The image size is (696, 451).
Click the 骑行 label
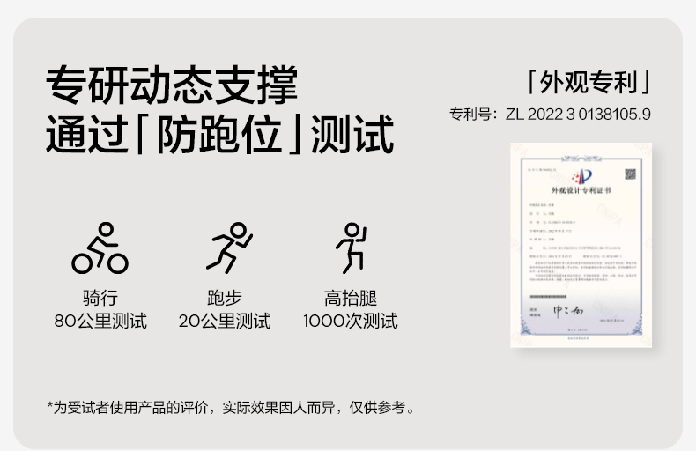pyautogui.click(x=100, y=298)
